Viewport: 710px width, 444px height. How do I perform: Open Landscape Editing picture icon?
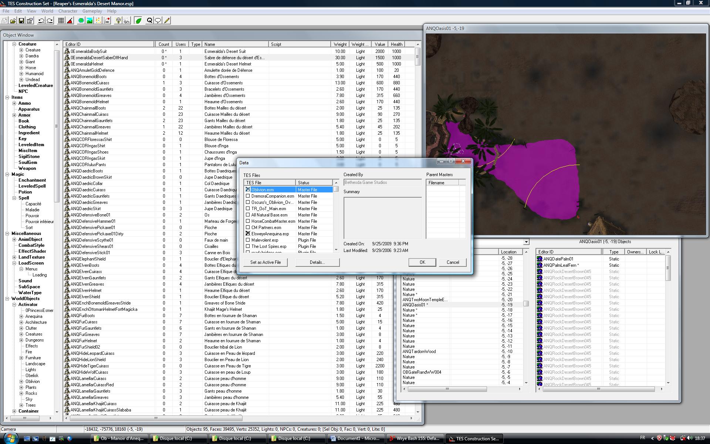point(89,21)
